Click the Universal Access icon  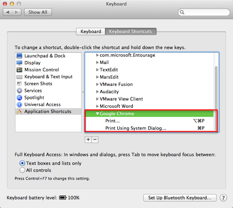[19, 105]
